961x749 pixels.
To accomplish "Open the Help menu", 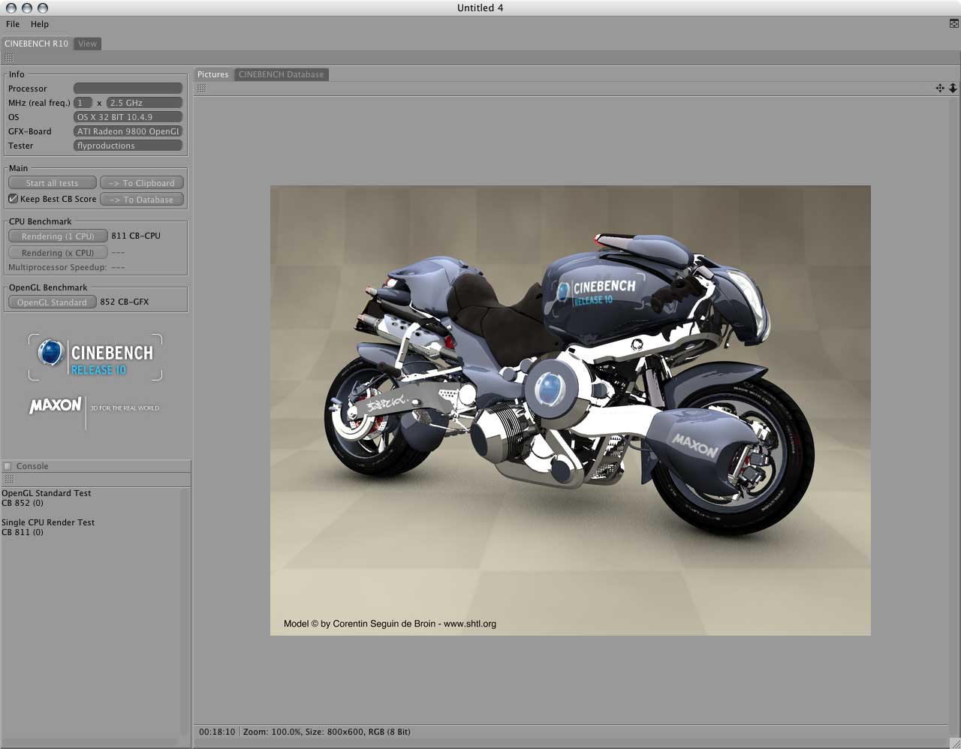I will point(40,24).
